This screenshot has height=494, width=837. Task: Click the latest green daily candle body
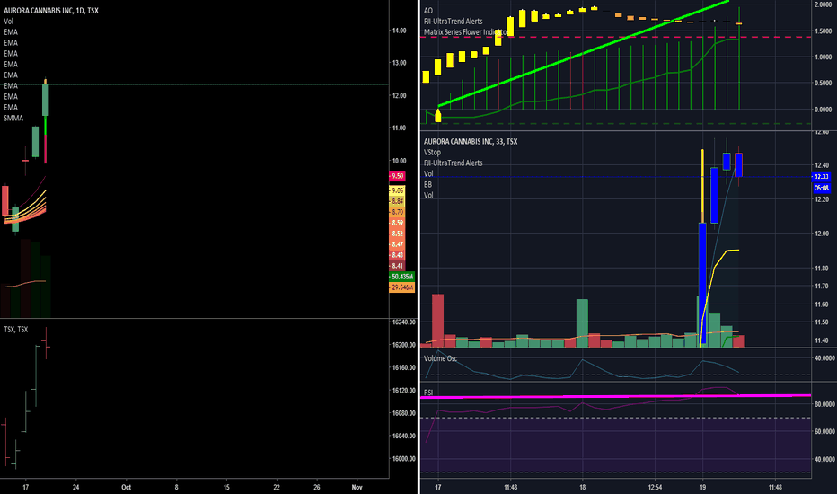(x=46, y=100)
